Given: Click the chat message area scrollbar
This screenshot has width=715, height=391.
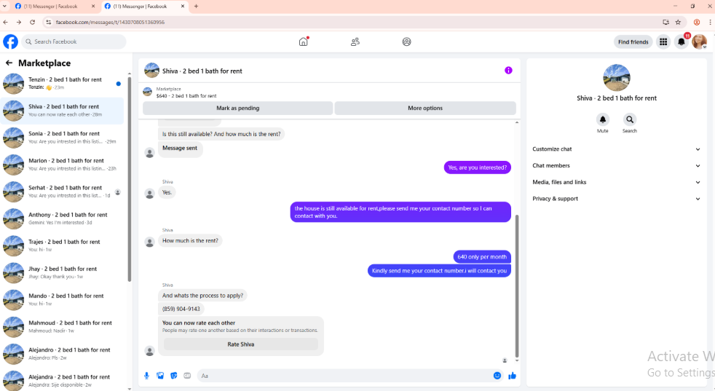Looking at the screenshot, I should (517, 285).
